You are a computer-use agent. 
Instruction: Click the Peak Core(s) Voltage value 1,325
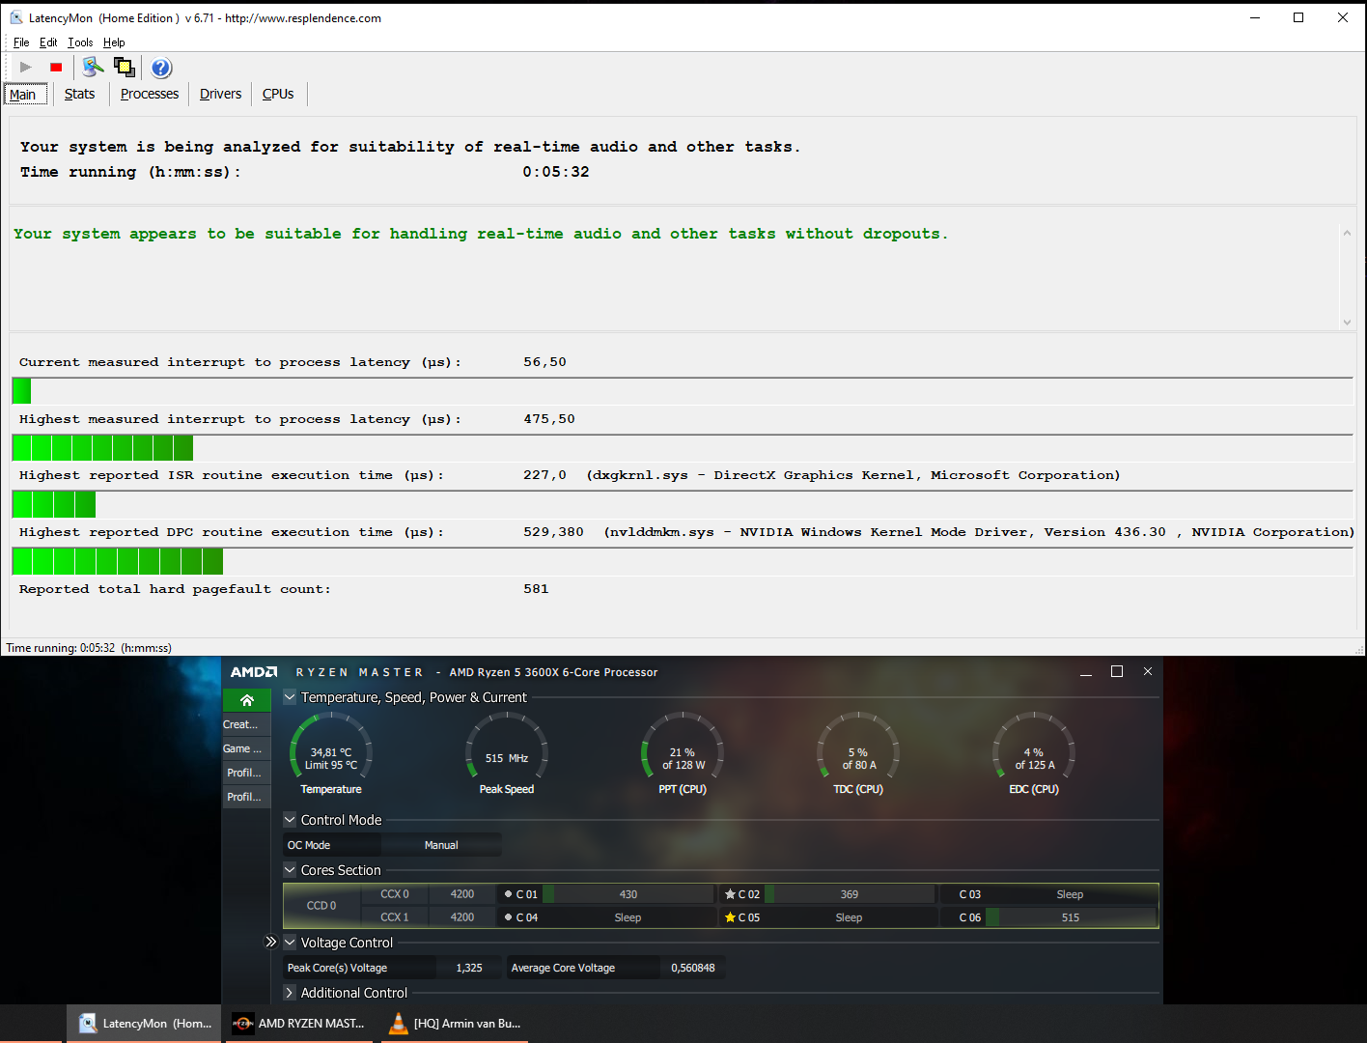[x=469, y=968]
